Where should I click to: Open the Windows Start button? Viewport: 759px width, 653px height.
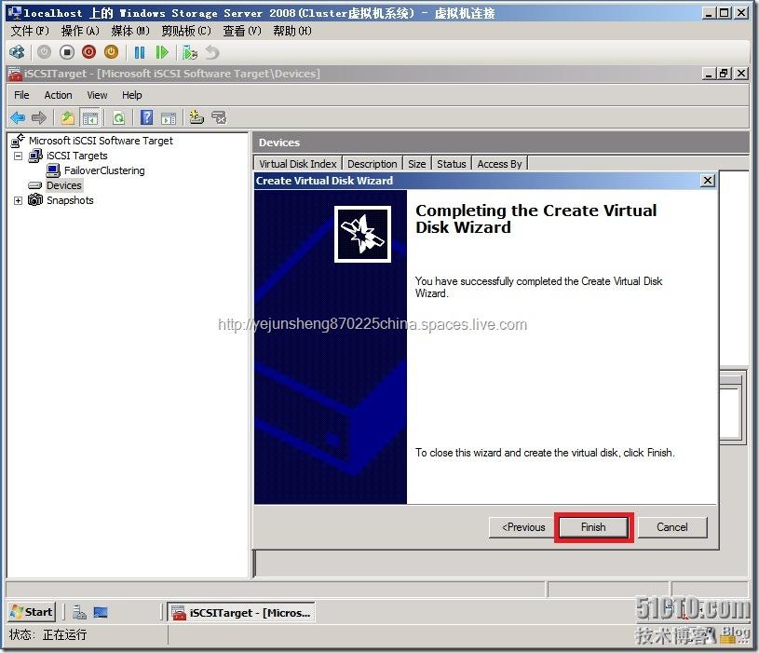(x=32, y=612)
